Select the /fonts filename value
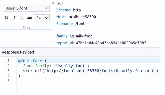 [x=81, y=24]
